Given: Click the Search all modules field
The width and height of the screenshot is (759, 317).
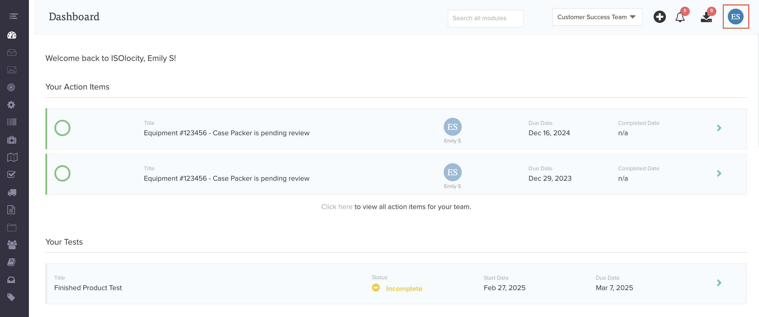Looking at the screenshot, I should 485,18.
